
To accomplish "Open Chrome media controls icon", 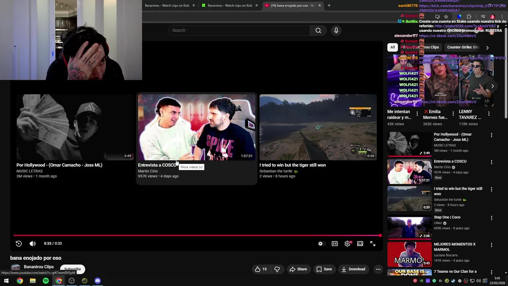I will pyautogui.click(x=483, y=17).
